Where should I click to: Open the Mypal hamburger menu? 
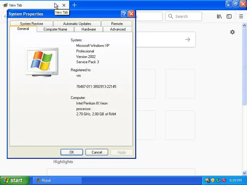(x=241, y=16)
